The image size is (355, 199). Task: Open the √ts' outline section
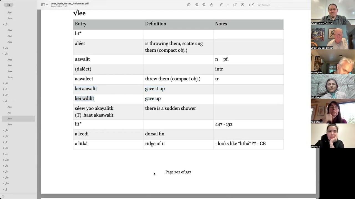pyautogui.click(x=7, y=177)
